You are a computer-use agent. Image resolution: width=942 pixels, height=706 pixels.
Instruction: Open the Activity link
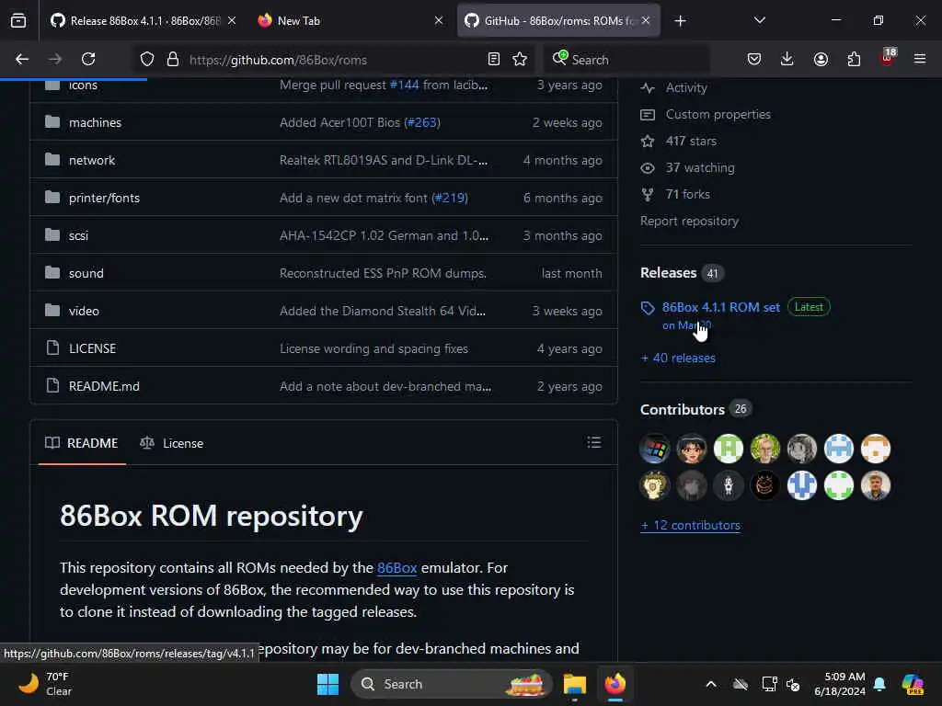[x=686, y=87]
